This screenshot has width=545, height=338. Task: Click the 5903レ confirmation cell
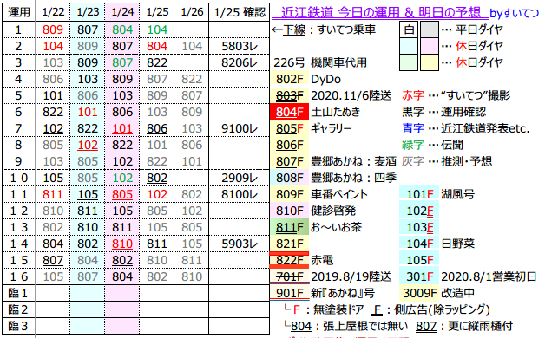(240, 244)
